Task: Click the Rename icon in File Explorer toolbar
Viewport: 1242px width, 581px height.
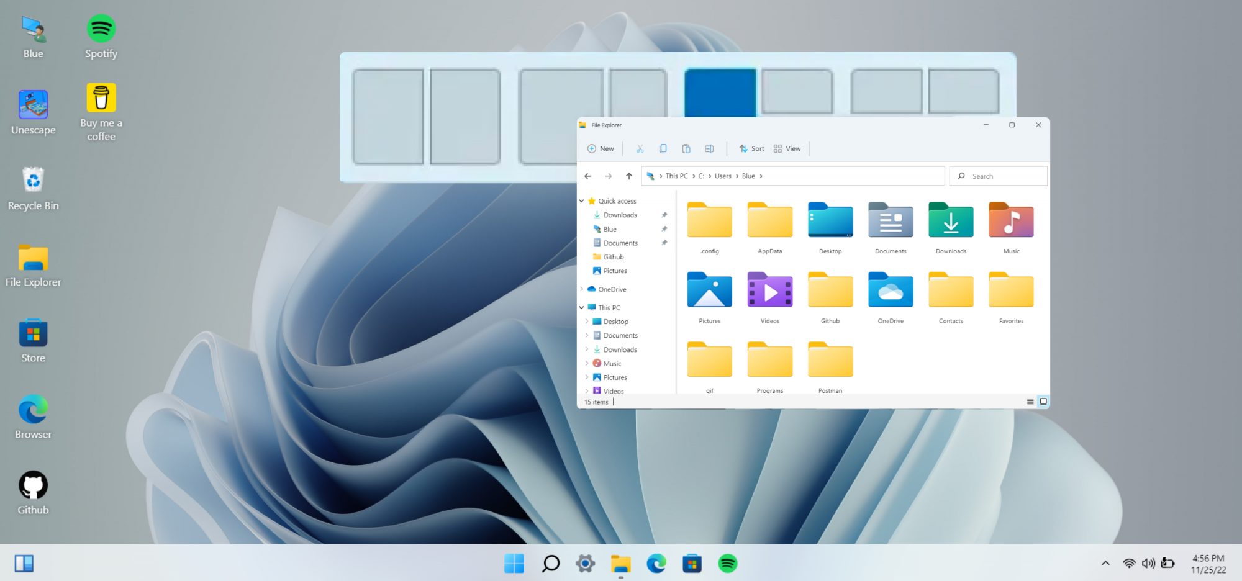Action: tap(709, 149)
